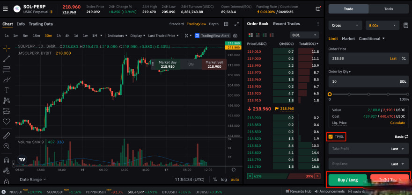412x195 pixels.
Task: Open the Date Range dropdown
Action: click(33, 180)
